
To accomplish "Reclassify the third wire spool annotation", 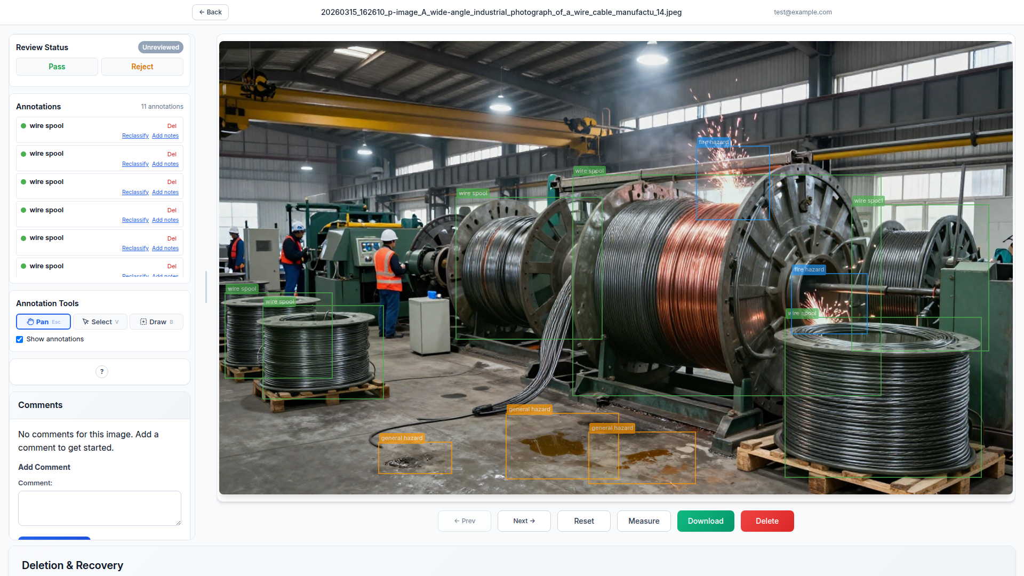I will [135, 193].
